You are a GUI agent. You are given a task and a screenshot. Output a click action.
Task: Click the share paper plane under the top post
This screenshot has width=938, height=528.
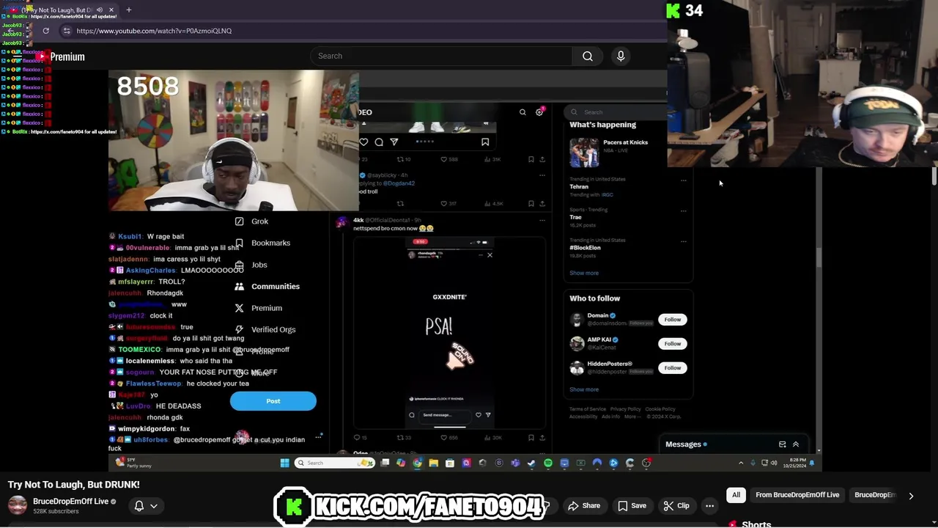[394, 142]
